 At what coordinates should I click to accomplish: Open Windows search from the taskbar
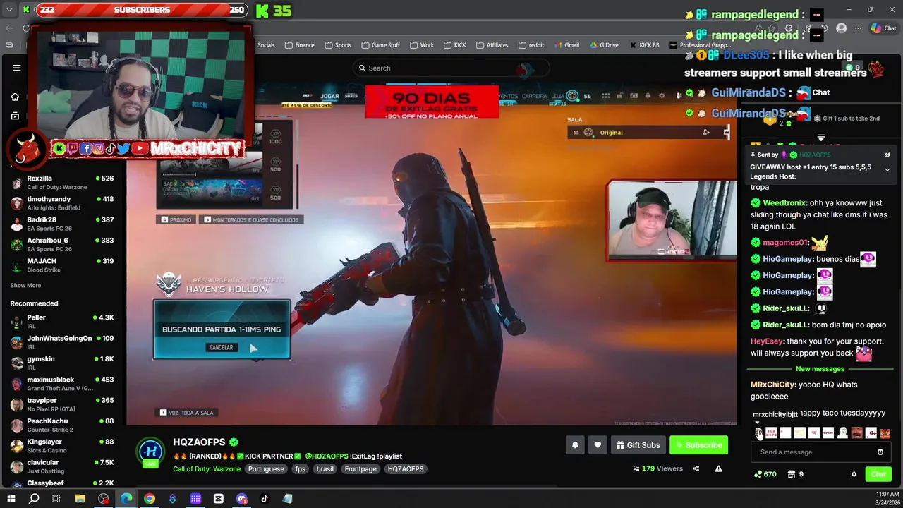pyautogui.click(x=34, y=499)
